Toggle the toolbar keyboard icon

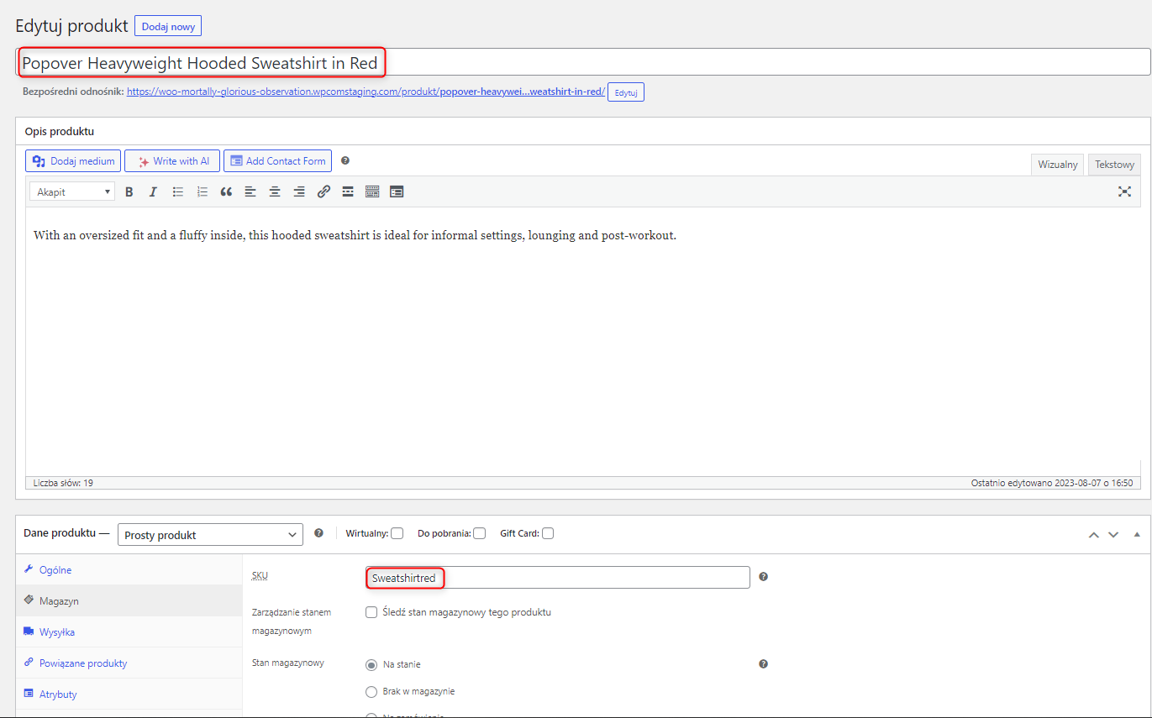point(372,191)
